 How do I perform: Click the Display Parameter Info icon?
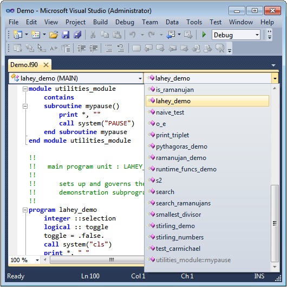[30, 49]
